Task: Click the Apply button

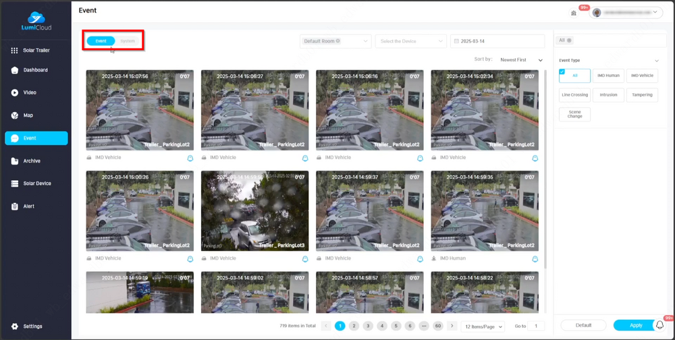Action: coord(636,325)
